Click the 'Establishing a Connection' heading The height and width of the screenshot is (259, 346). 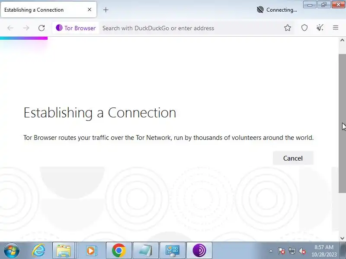tap(100, 113)
